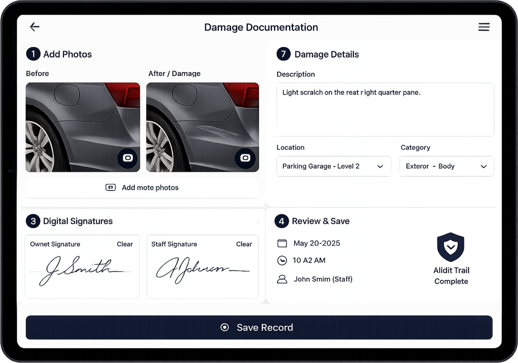
Task: Tap the staff signature Johnson pad
Action: click(203, 267)
